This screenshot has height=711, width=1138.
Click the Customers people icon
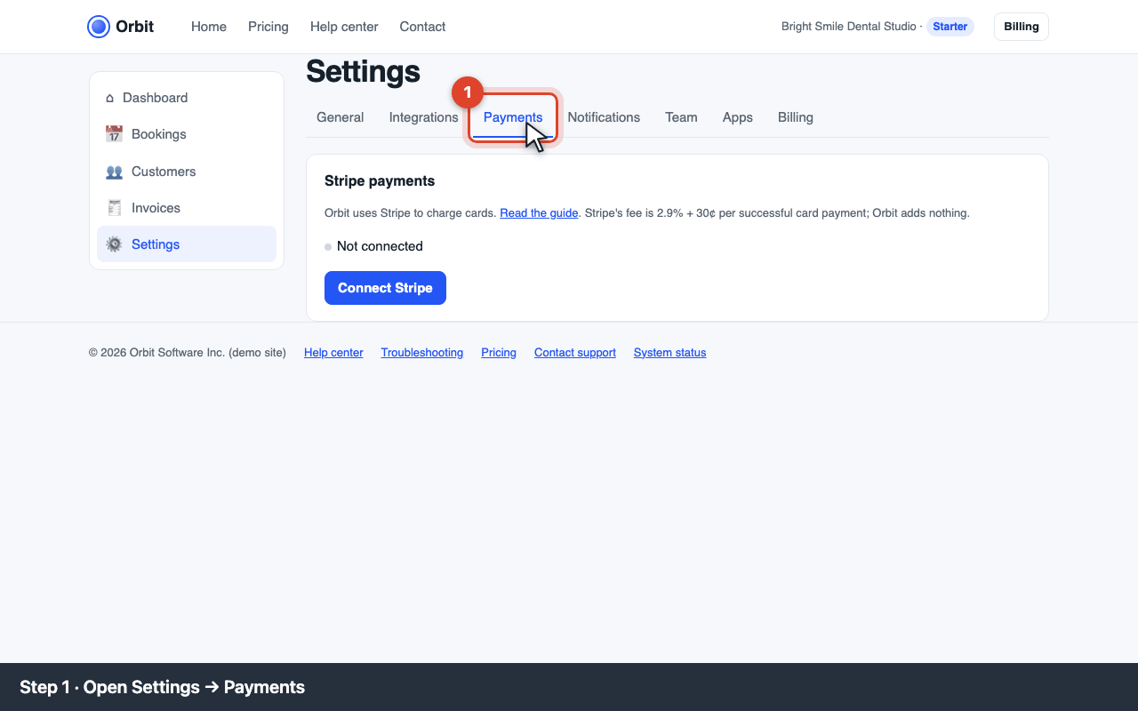[x=114, y=172]
